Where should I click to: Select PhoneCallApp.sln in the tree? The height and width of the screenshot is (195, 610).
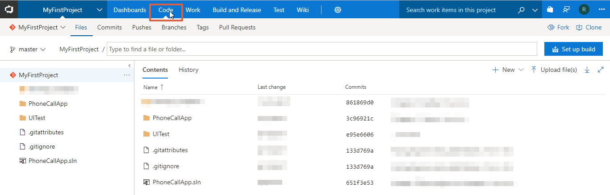[53, 161]
